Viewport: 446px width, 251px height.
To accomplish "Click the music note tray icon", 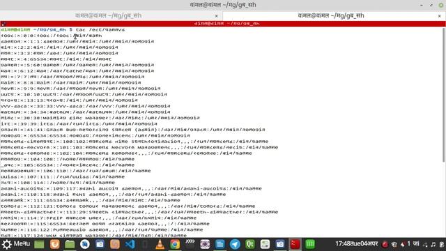I will [x=433, y=245].
